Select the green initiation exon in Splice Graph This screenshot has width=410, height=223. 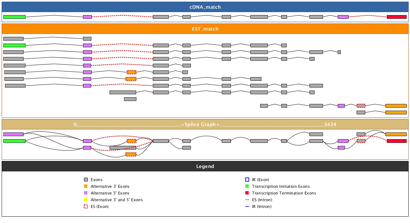[14, 141]
